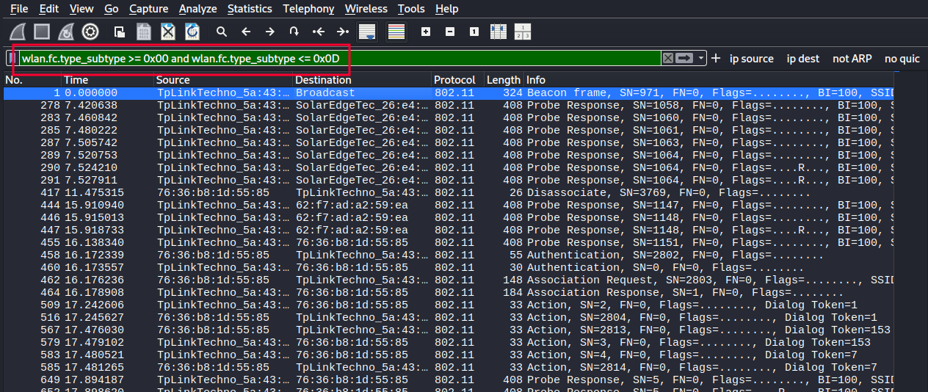Zoom in the packet list text
The image size is (928, 392).
pos(426,32)
